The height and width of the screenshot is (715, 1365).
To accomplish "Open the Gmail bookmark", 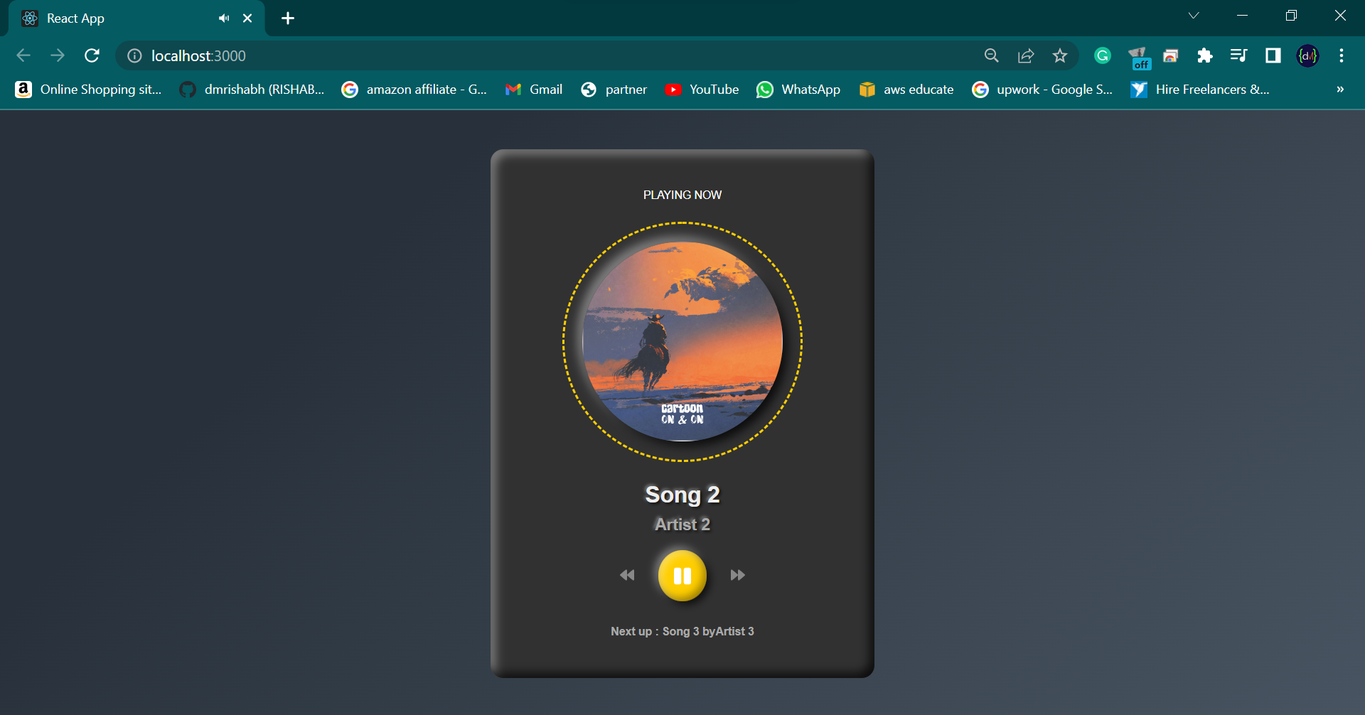I will pos(534,90).
